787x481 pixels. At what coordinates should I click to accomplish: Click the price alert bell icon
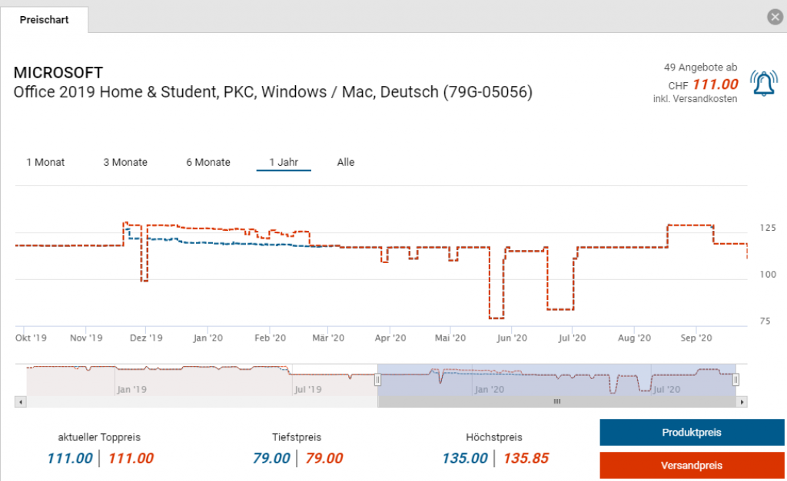click(x=763, y=84)
